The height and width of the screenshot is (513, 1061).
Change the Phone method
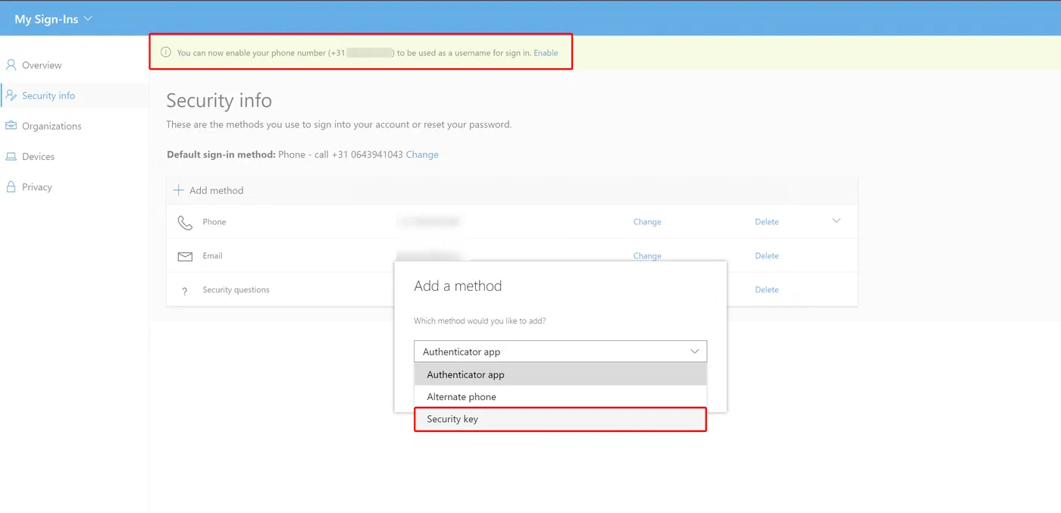tap(647, 222)
